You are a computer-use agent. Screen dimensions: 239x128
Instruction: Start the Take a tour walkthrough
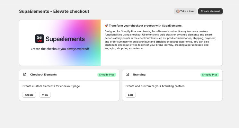(185, 11)
